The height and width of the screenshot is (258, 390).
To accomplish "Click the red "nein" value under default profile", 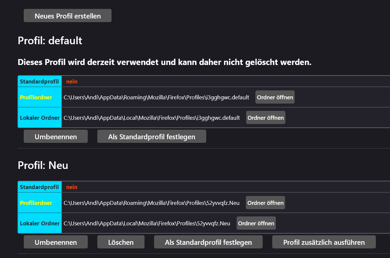I will point(72,81).
